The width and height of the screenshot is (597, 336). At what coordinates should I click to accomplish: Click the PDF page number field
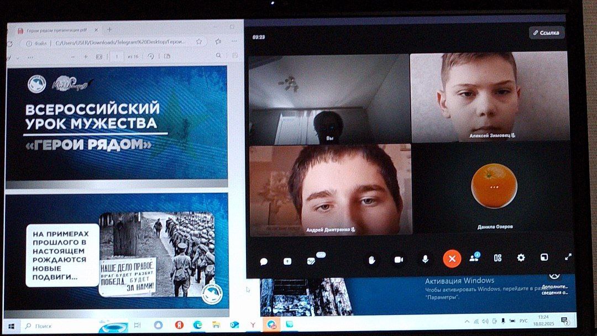(117, 56)
